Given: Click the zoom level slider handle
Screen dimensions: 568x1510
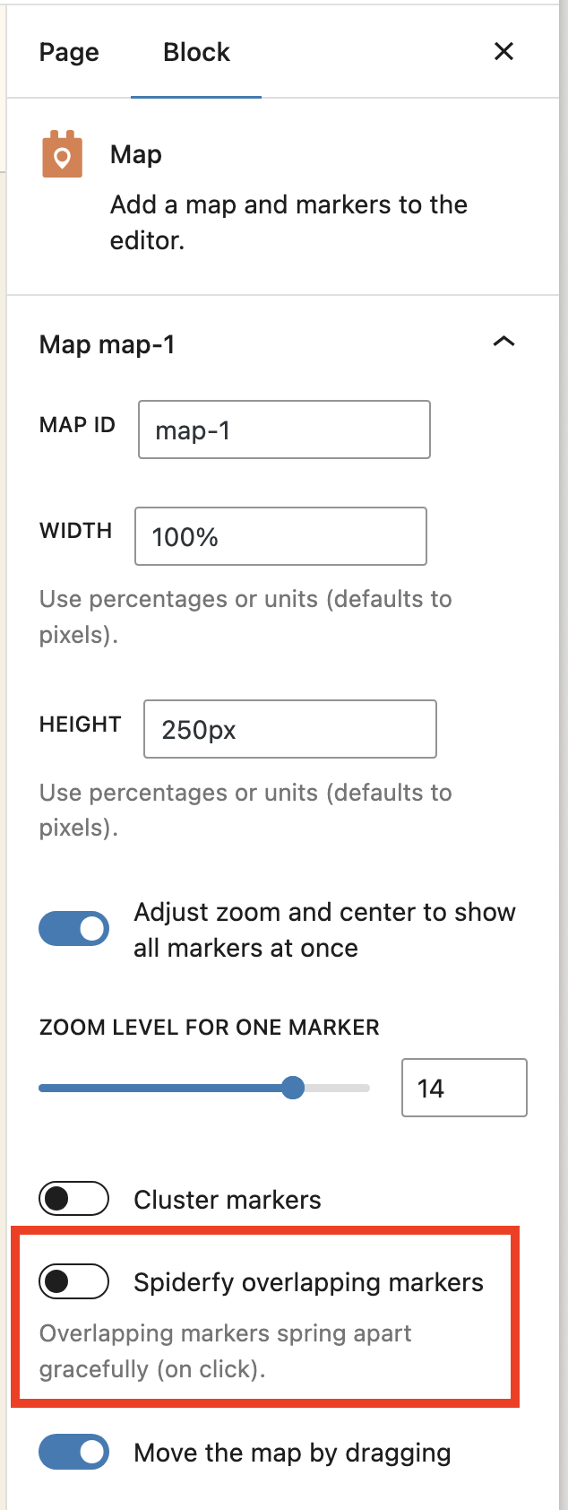Looking at the screenshot, I should click(293, 1088).
